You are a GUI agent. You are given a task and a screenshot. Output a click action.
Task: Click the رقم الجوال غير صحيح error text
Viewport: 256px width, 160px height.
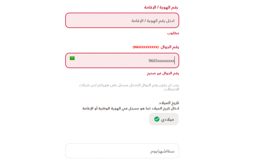(163, 73)
